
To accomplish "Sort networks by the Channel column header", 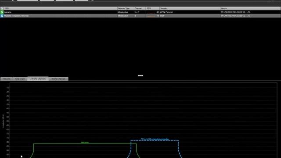I will pos(140,8).
